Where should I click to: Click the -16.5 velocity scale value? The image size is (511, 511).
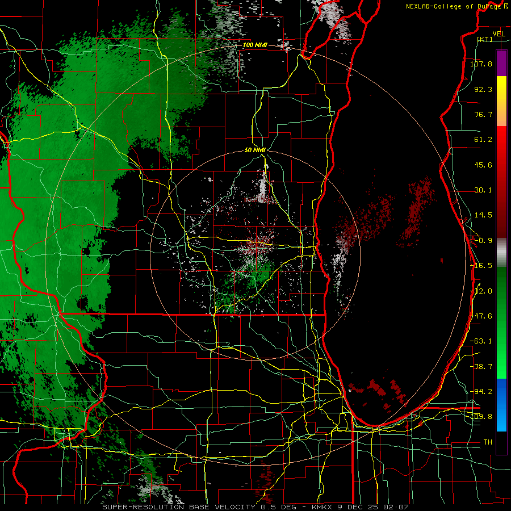tap(481, 266)
